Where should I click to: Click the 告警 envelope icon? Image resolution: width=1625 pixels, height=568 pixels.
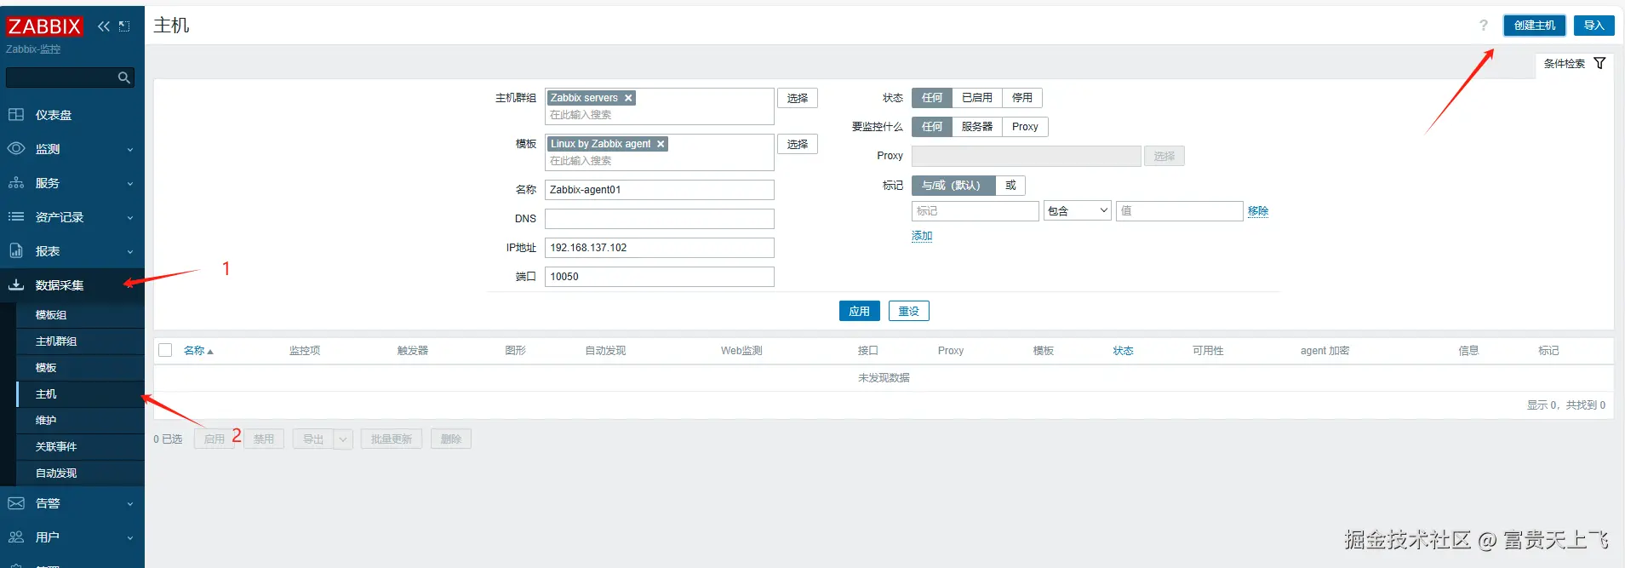point(16,503)
